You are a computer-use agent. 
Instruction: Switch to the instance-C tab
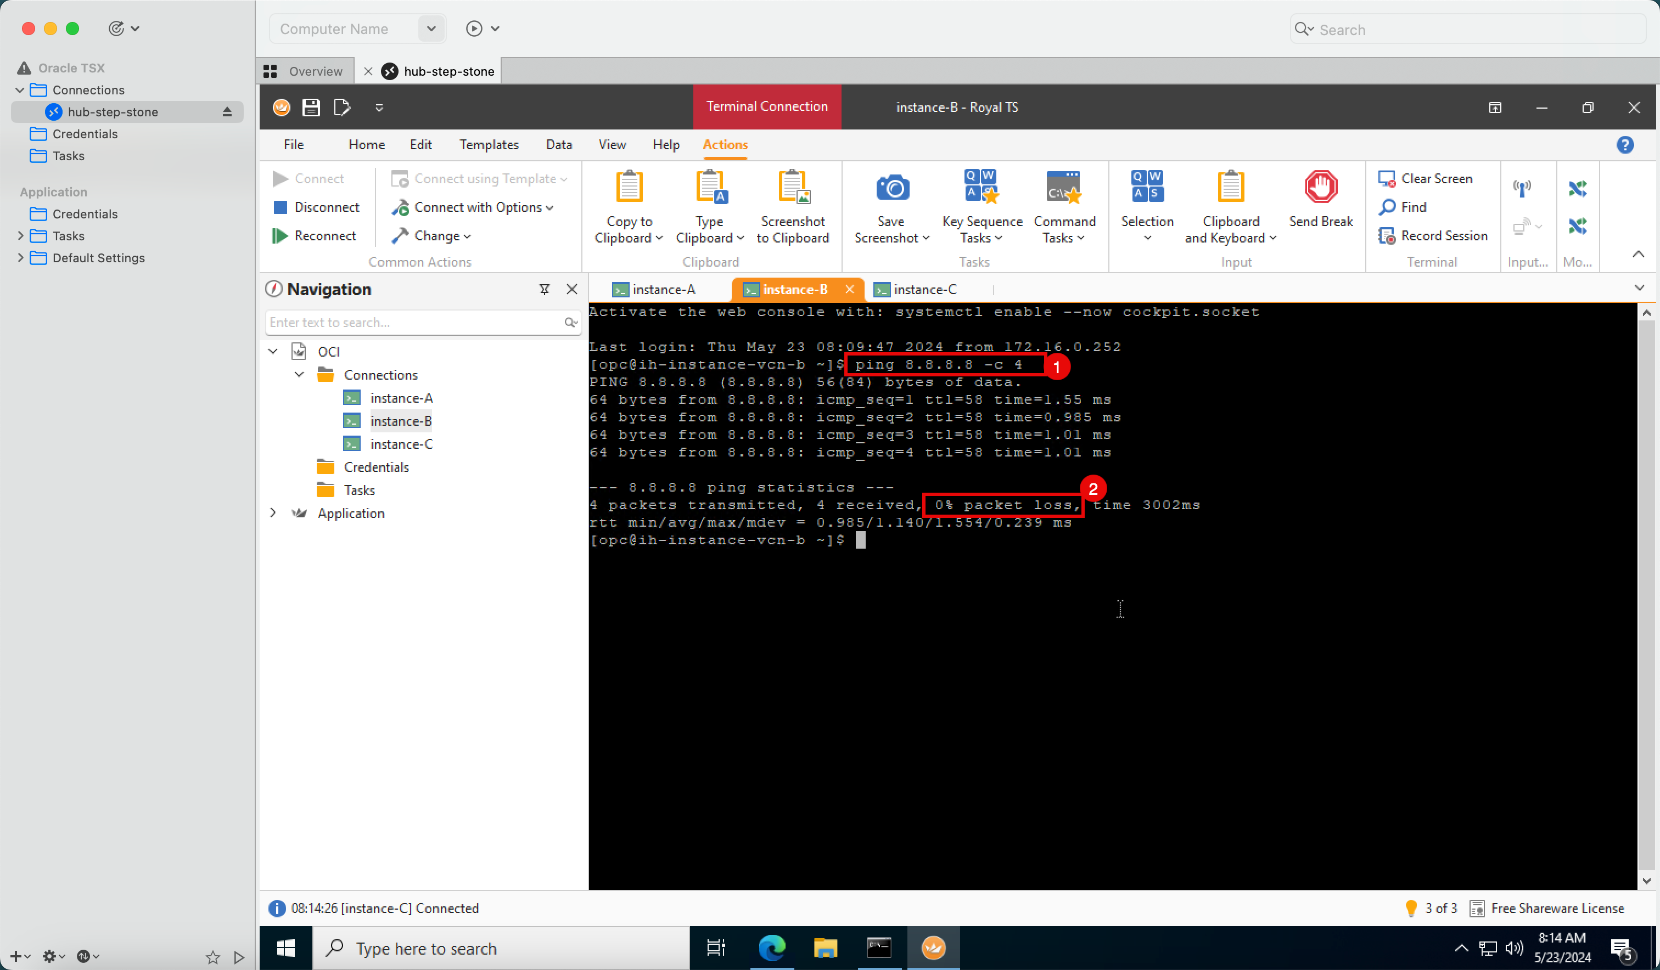pyautogui.click(x=924, y=289)
